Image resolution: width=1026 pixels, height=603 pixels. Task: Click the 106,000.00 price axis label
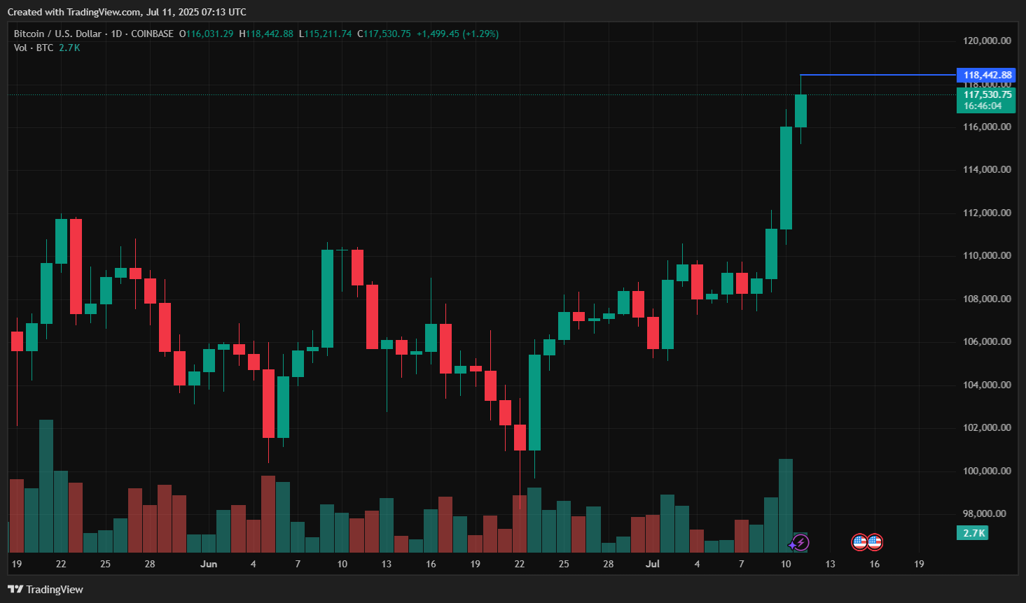point(987,341)
